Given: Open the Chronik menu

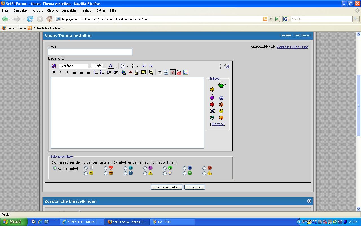Looking at the screenshot, I should tap(52, 10).
